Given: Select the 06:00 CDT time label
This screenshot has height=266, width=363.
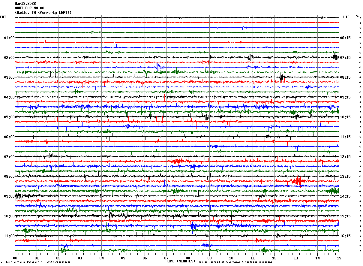Looking at the screenshot, I should [x=9, y=137].
